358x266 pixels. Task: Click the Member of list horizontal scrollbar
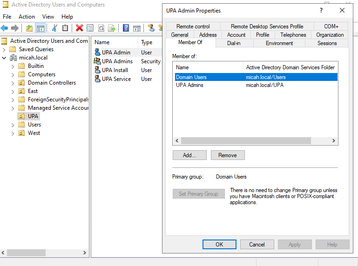coord(245,140)
